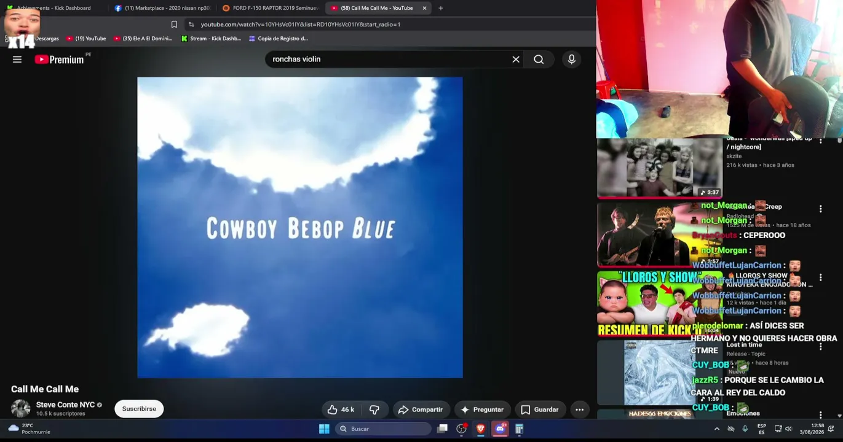The image size is (843, 442).
Task: Focus the search box containing ronchas violin
Action: pyautogui.click(x=387, y=60)
